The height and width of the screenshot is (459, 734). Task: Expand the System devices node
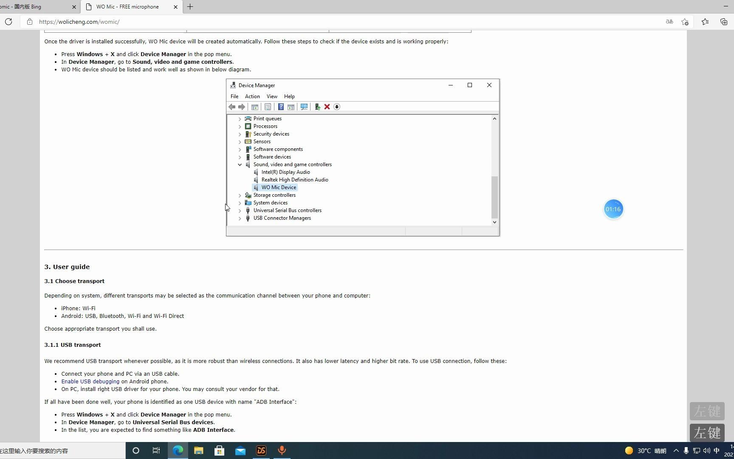240,203
